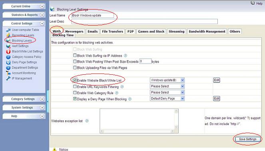
Task: Click the exception list horizontal scrollbar
Action: click(x=137, y=131)
